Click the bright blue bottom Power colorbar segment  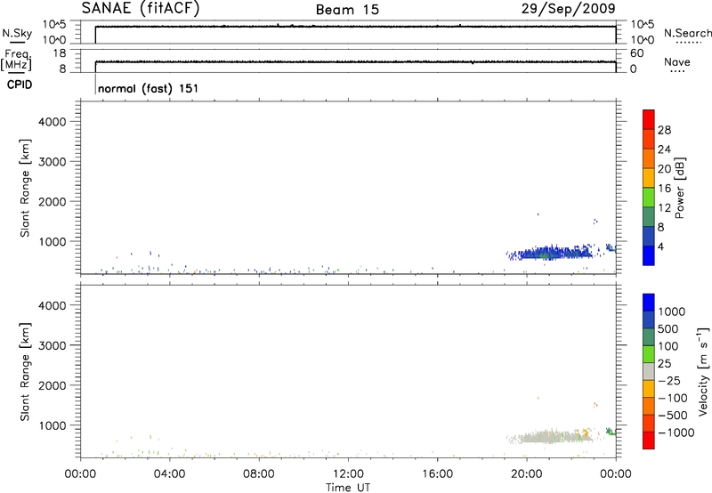click(x=649, y=255)
